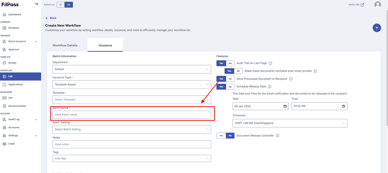This screenshot has height=173, width=388.
Task: Collapse the sidebar with the hamburger icon
Action: pyautogui.click(x=37, y=5)
